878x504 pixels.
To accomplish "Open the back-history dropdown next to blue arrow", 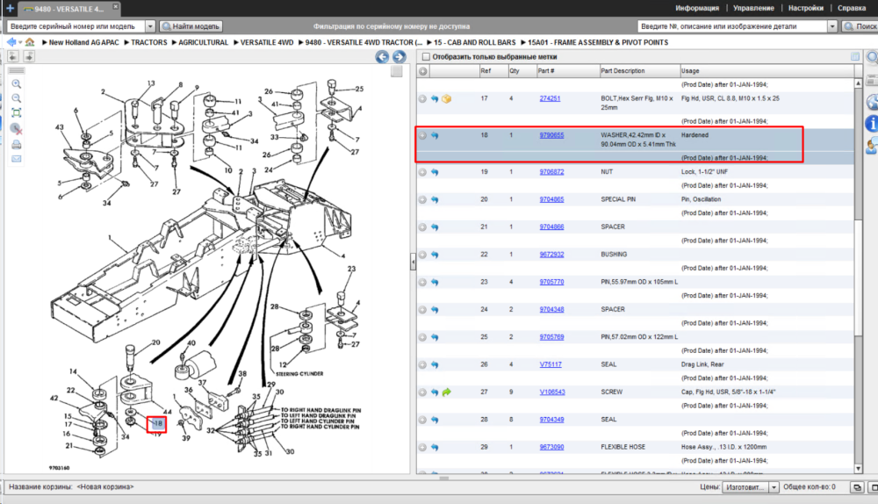I will [x=20, y=42].
